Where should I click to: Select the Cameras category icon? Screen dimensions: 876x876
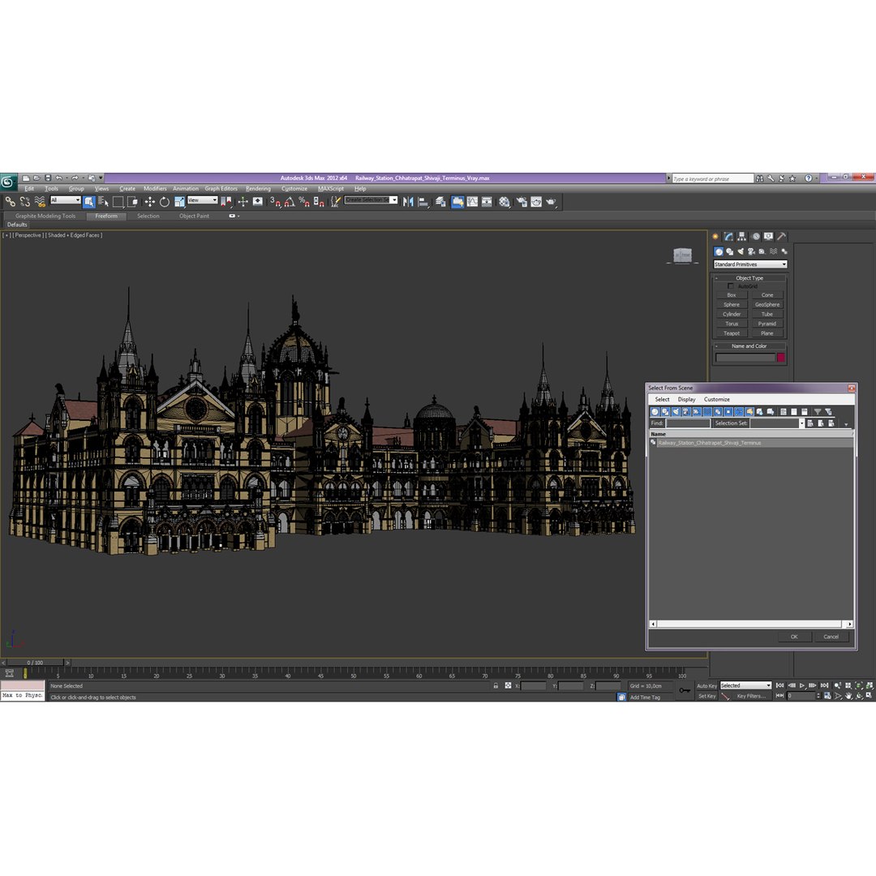(751, 251)
